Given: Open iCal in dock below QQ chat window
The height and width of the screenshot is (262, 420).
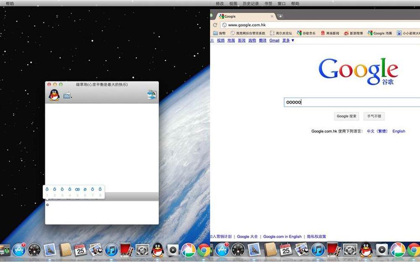Looking at the screenshot, I should click(x=80, y=250).
